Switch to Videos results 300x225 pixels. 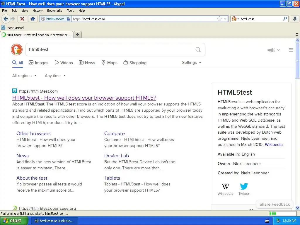64,63
